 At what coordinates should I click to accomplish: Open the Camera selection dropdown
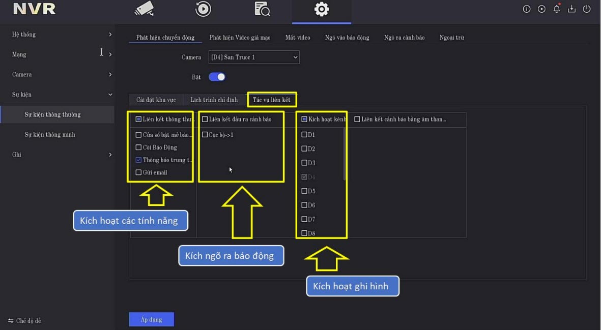click(254, 57)
